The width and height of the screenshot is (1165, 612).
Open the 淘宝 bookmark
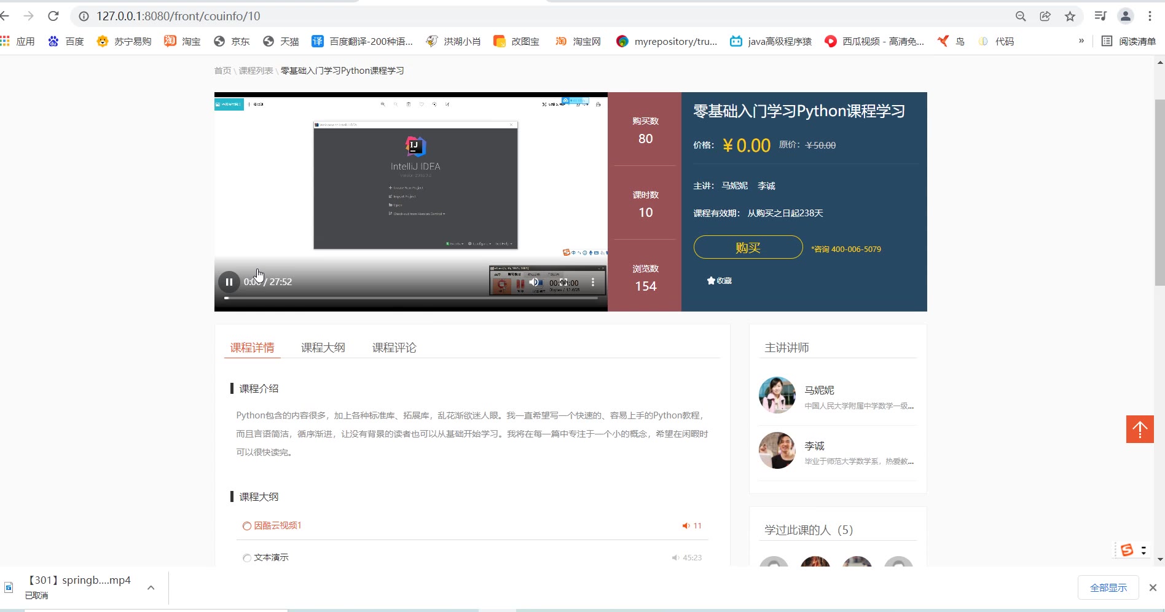(182, 41)
